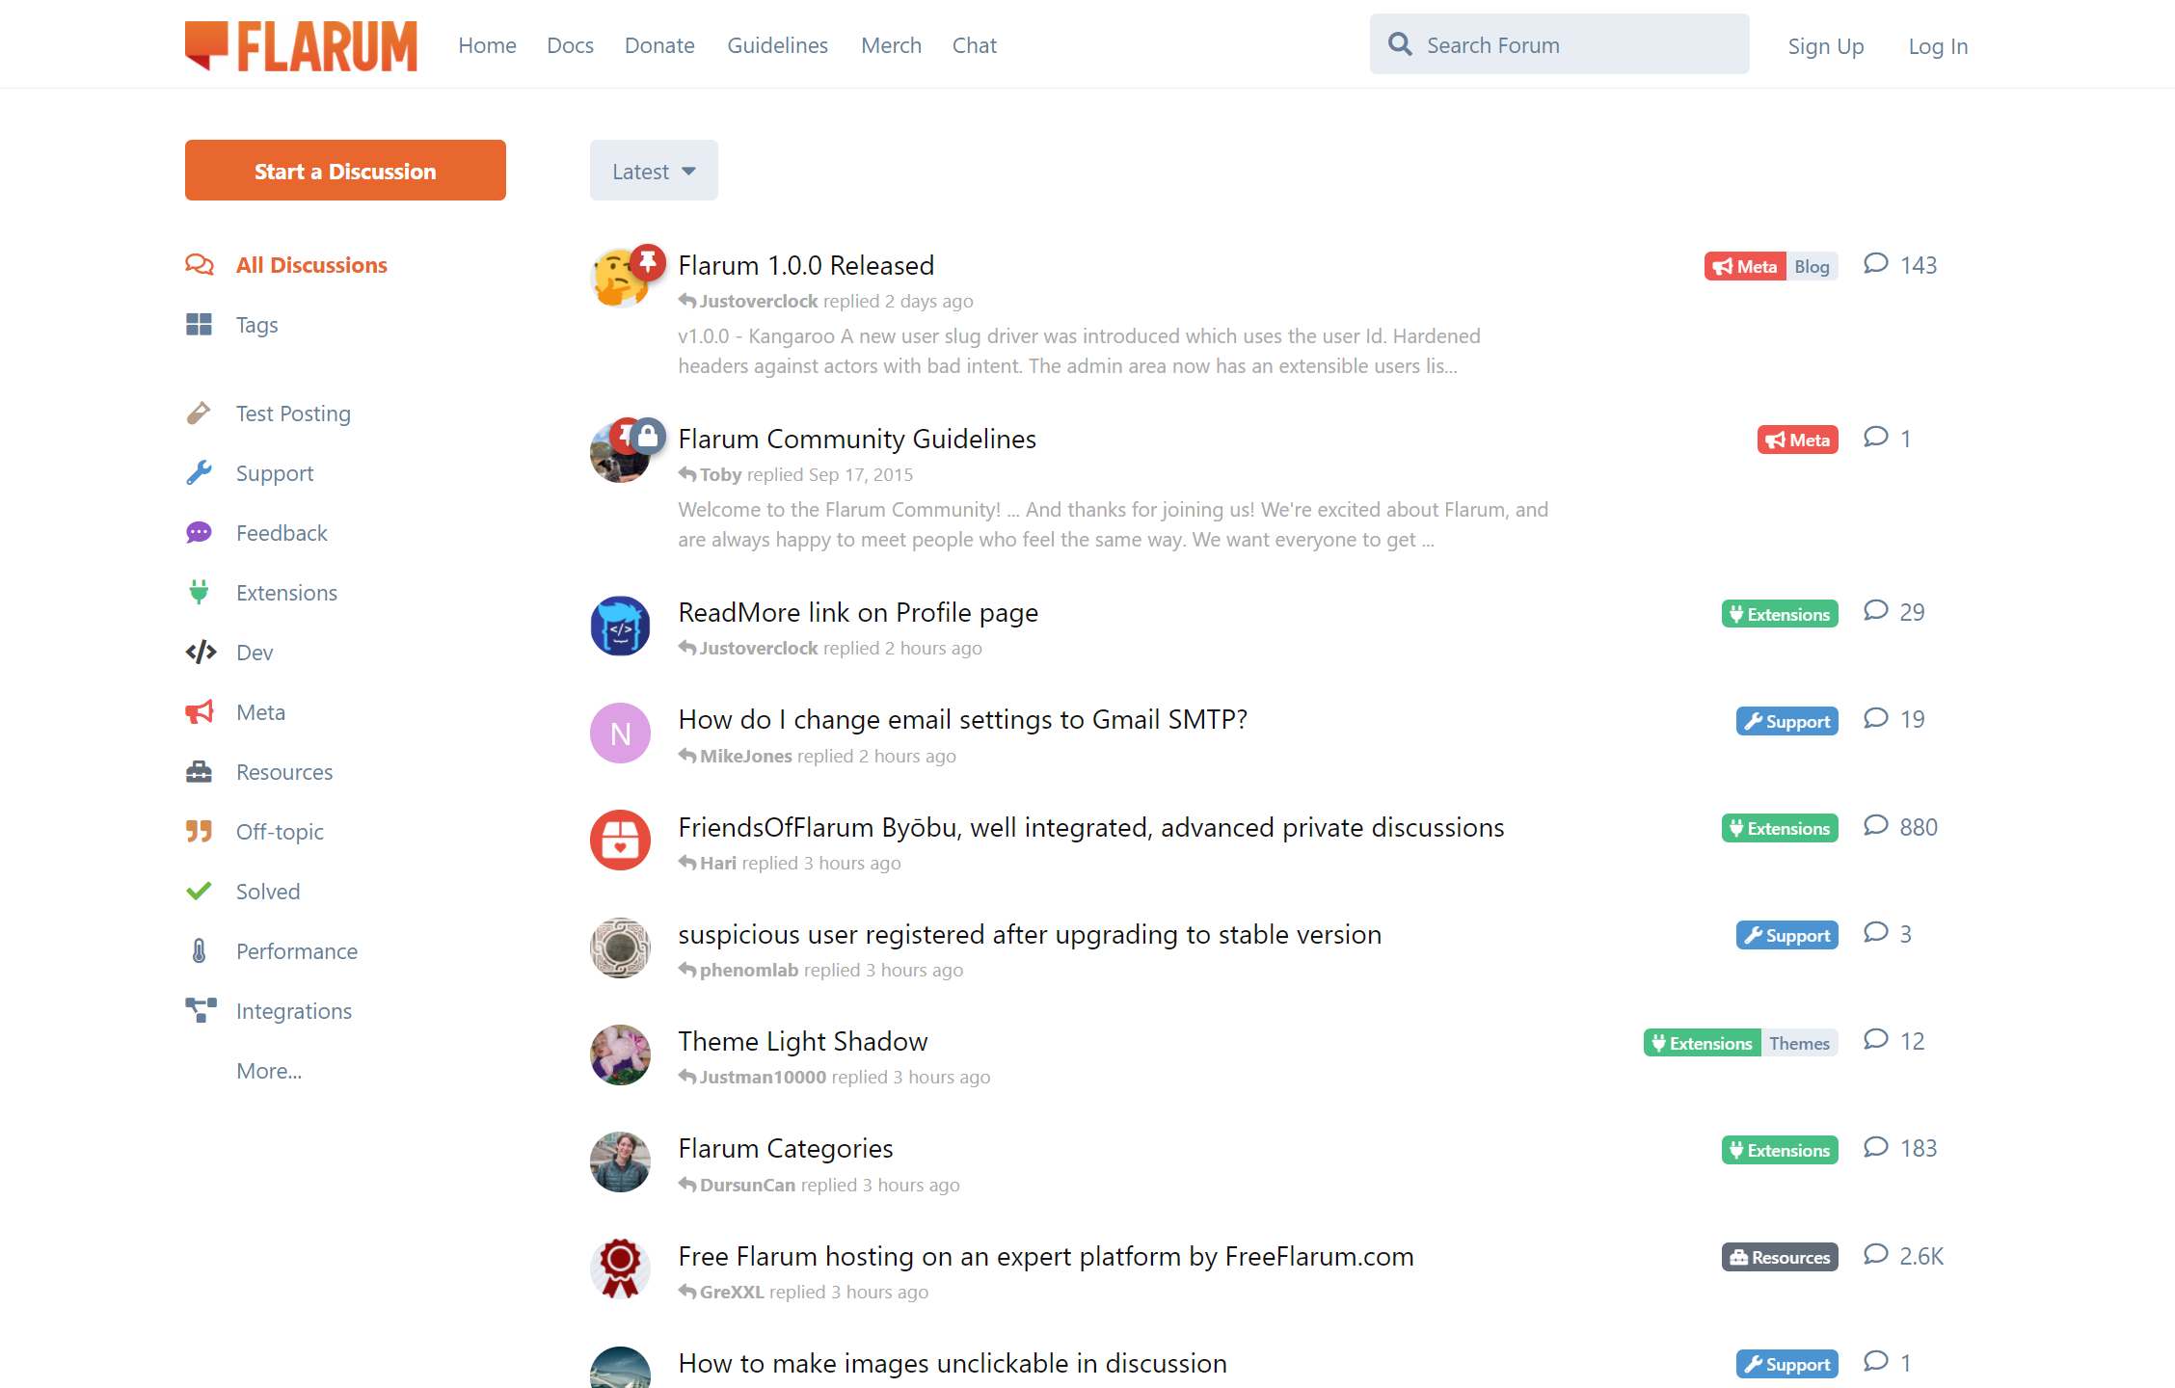The image size is (2175, 1388).
Task: Expand the More... sidebar list
Action: click(269, 1070)
